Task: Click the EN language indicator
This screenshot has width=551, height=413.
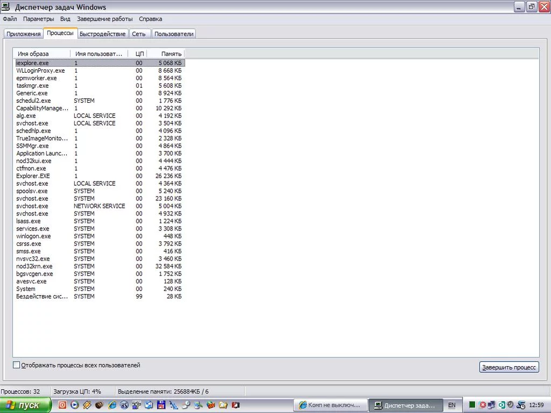Action: (x=451, y=405)
